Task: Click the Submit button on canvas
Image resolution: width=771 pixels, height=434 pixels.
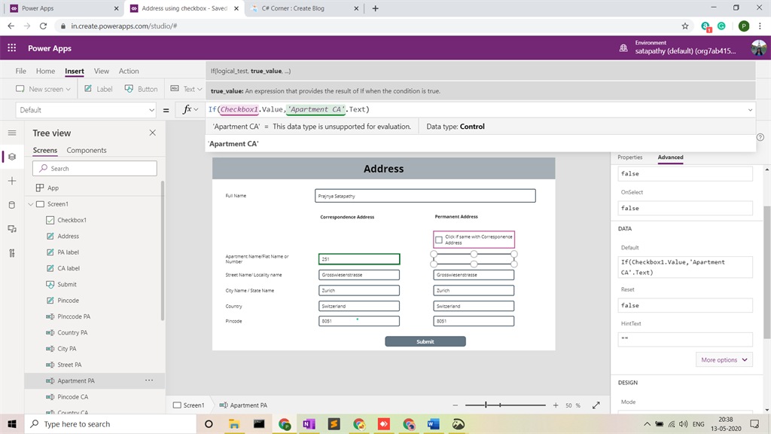Action: coord(425,341)
